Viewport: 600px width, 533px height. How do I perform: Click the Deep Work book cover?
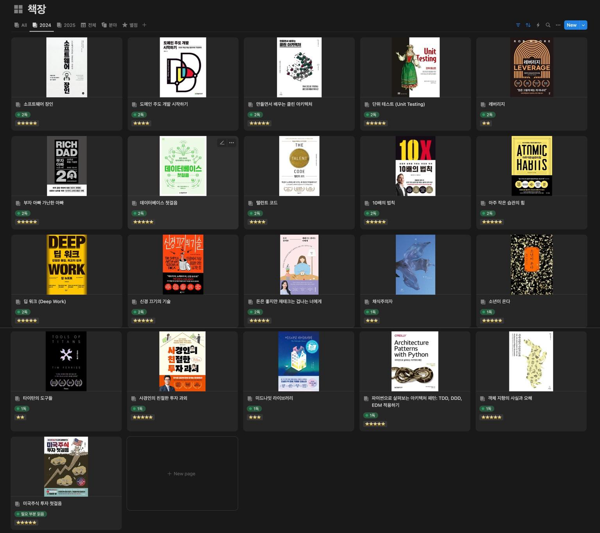tap(67, 265)
